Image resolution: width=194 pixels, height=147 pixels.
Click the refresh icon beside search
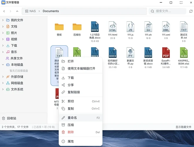pyautogui.click(x=183, y=11)
